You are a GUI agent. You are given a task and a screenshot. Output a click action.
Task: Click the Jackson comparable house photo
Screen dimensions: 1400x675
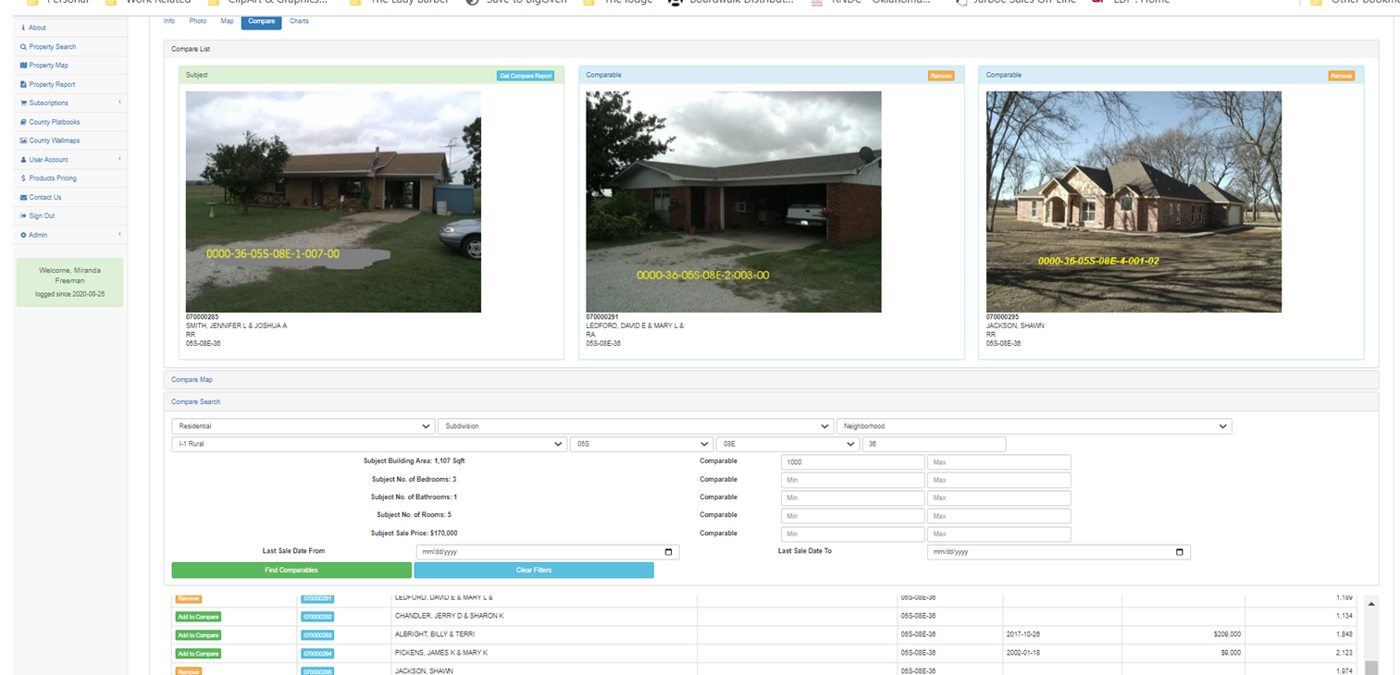coord(1134,202)
